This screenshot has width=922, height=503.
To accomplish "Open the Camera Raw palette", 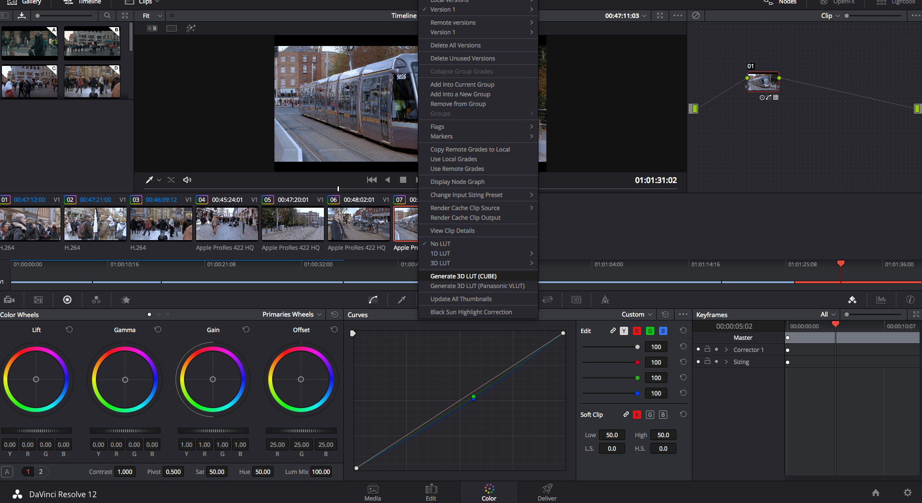I will pyautogui.click(x=9, y=300).
